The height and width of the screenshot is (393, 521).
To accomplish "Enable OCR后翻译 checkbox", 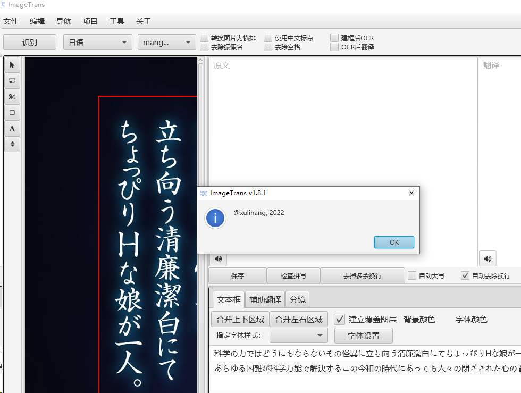I will click(334, 47).
